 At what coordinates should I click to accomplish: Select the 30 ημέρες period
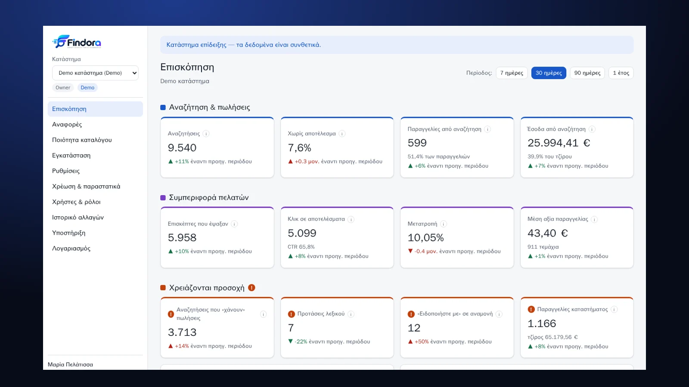[x=549, y=73]
